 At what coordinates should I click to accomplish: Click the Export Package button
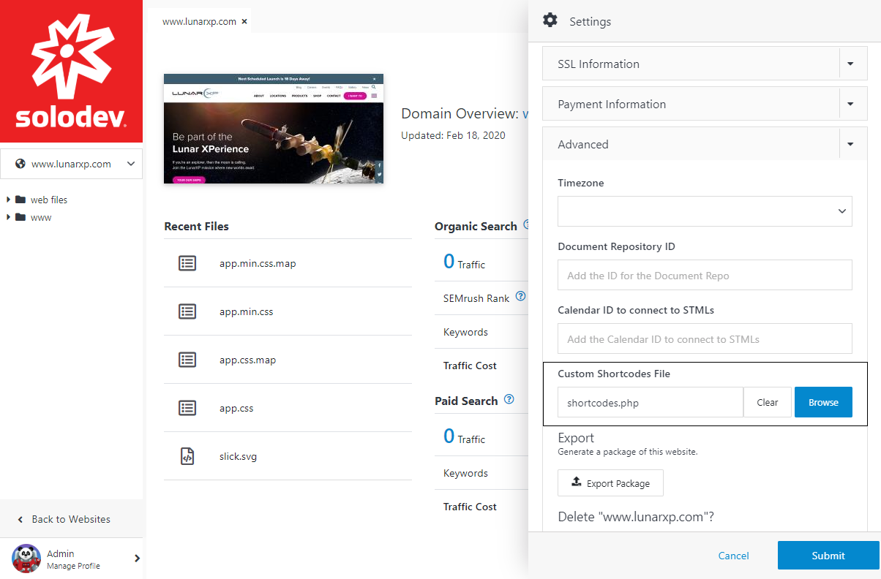[x=610, y=483]
